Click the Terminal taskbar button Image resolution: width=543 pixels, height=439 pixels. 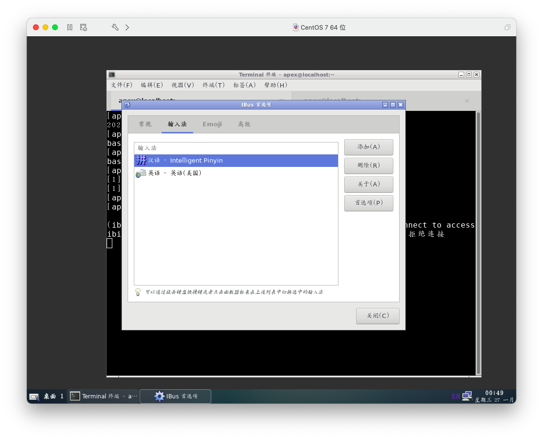103,396
